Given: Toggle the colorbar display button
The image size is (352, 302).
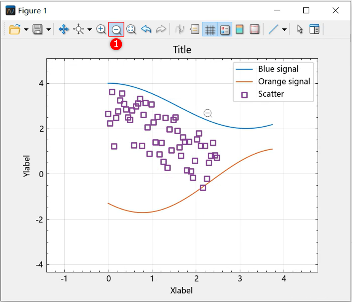Looking at the screenshot, I should click(239, 29).
